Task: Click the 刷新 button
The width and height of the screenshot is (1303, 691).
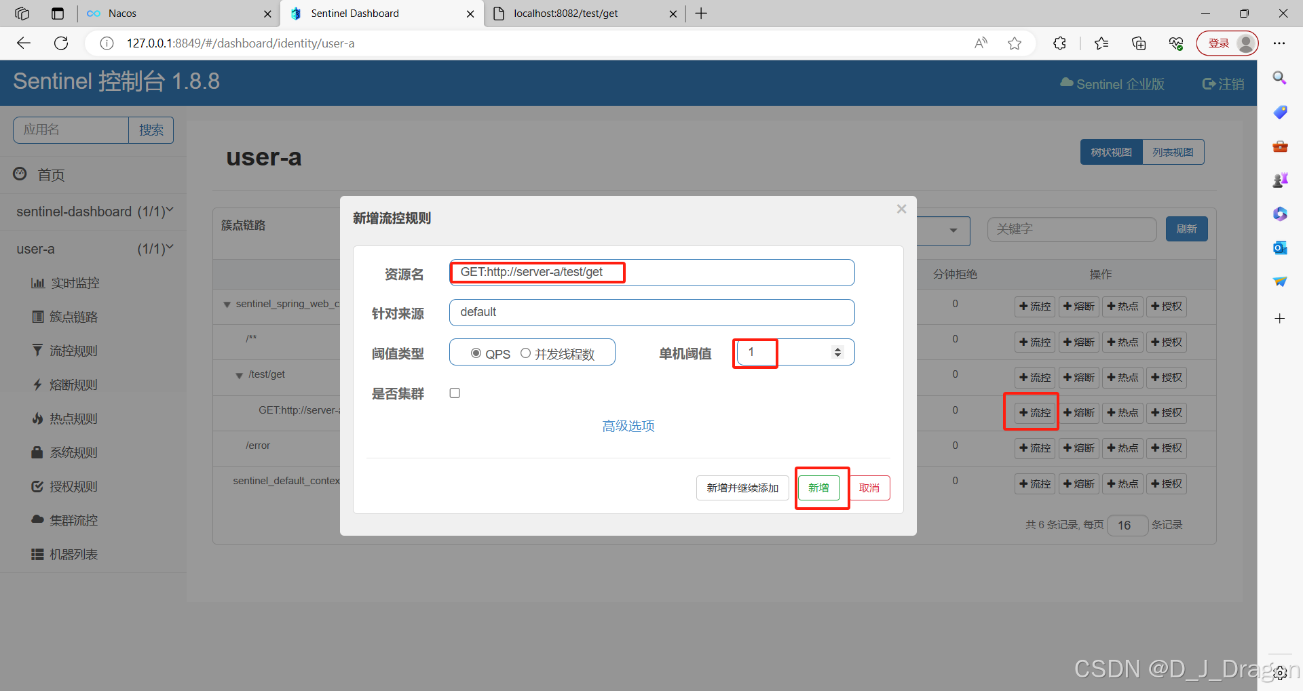Action: click(1187, 229)
